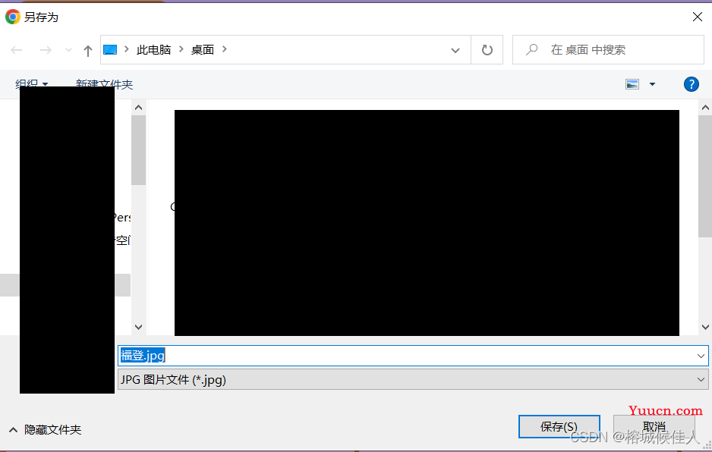Screen dimensions: 712x452
Task: Open the 组织 menu
Action: 31,84
